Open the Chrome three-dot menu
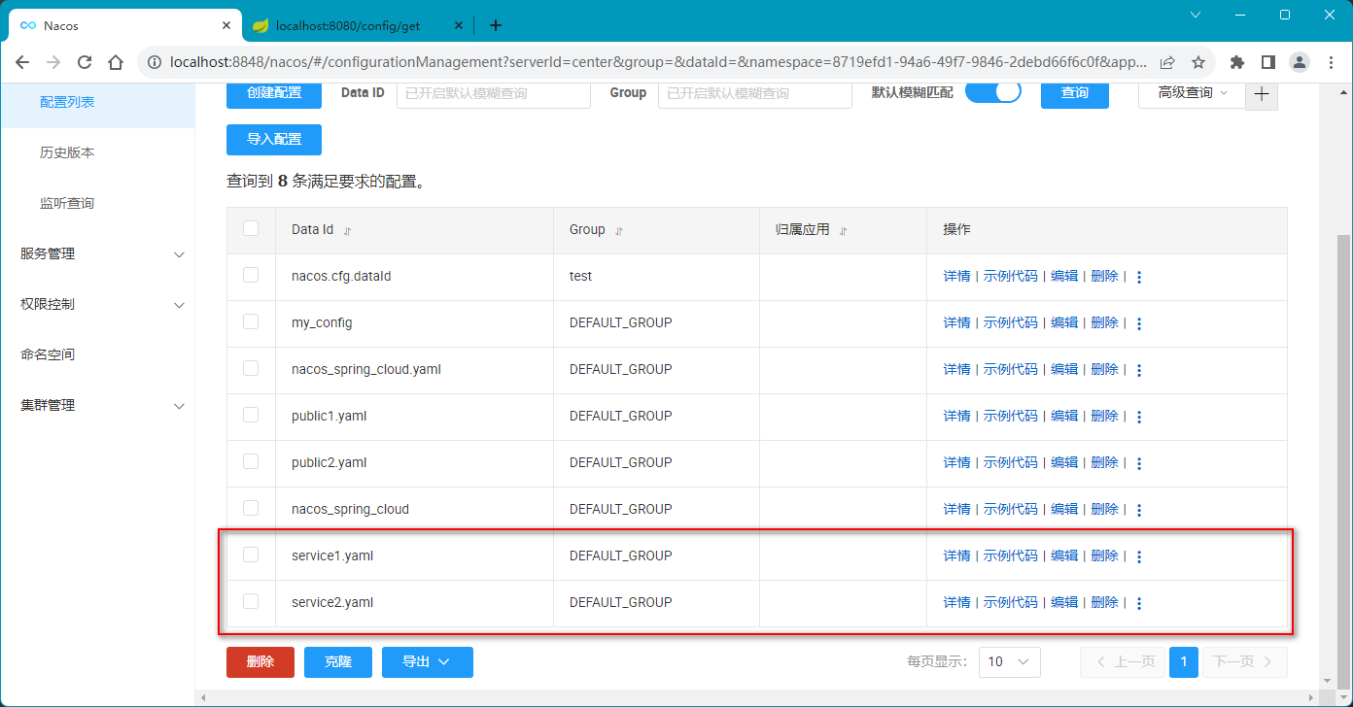This screenshot has width=1353, height=707. coord(1330,62)
